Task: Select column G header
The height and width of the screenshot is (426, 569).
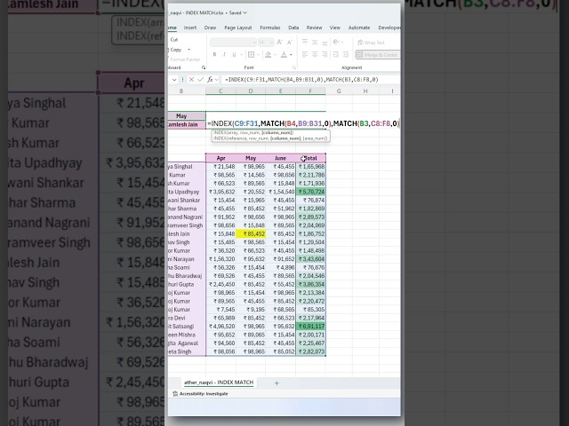Action: click(x=339, y=91)
